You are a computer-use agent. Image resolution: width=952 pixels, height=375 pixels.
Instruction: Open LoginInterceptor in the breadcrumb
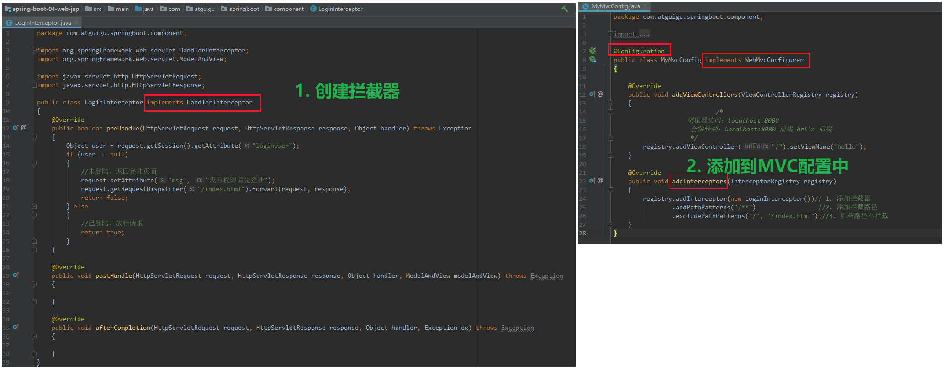click(340, 9)
